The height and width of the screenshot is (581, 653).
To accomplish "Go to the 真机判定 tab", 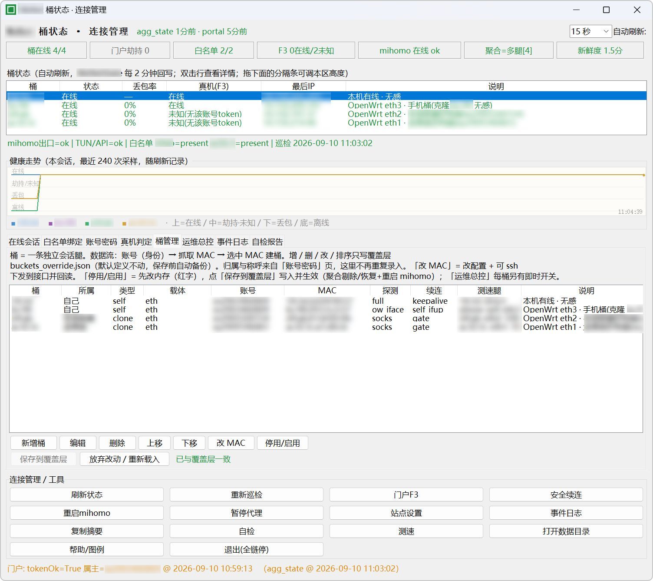I will pos(136,242).
